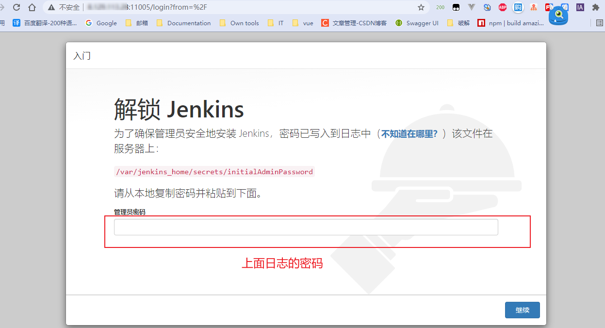Screen dimensions: 605x328
Task: Bookmark this page with the star icon
Action: (421, 7)
